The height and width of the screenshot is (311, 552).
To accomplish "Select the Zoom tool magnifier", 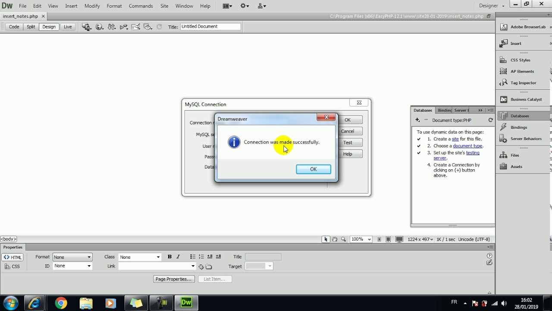I will (343, 239).
